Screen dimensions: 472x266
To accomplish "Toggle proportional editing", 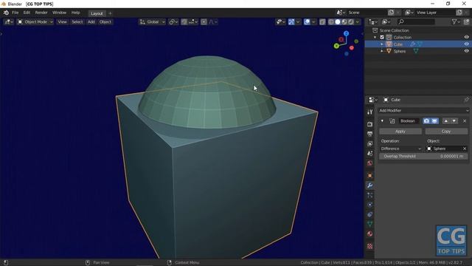I will pos(204,22).
